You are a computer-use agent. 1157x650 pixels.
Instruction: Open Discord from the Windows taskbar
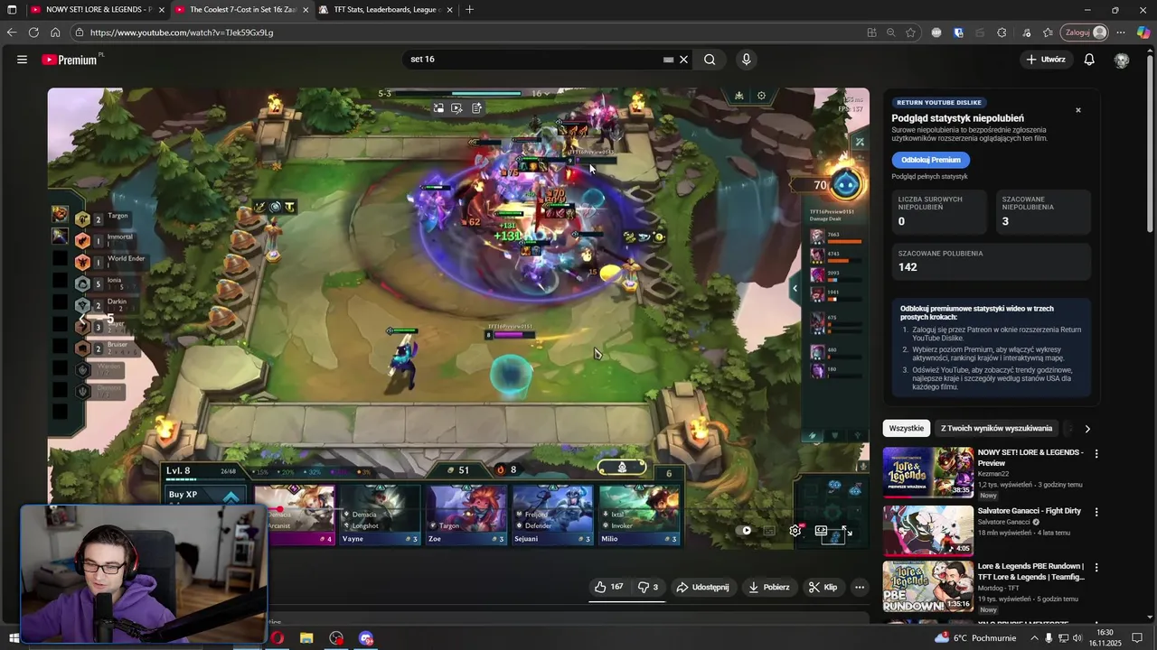[x=366, y=638]
